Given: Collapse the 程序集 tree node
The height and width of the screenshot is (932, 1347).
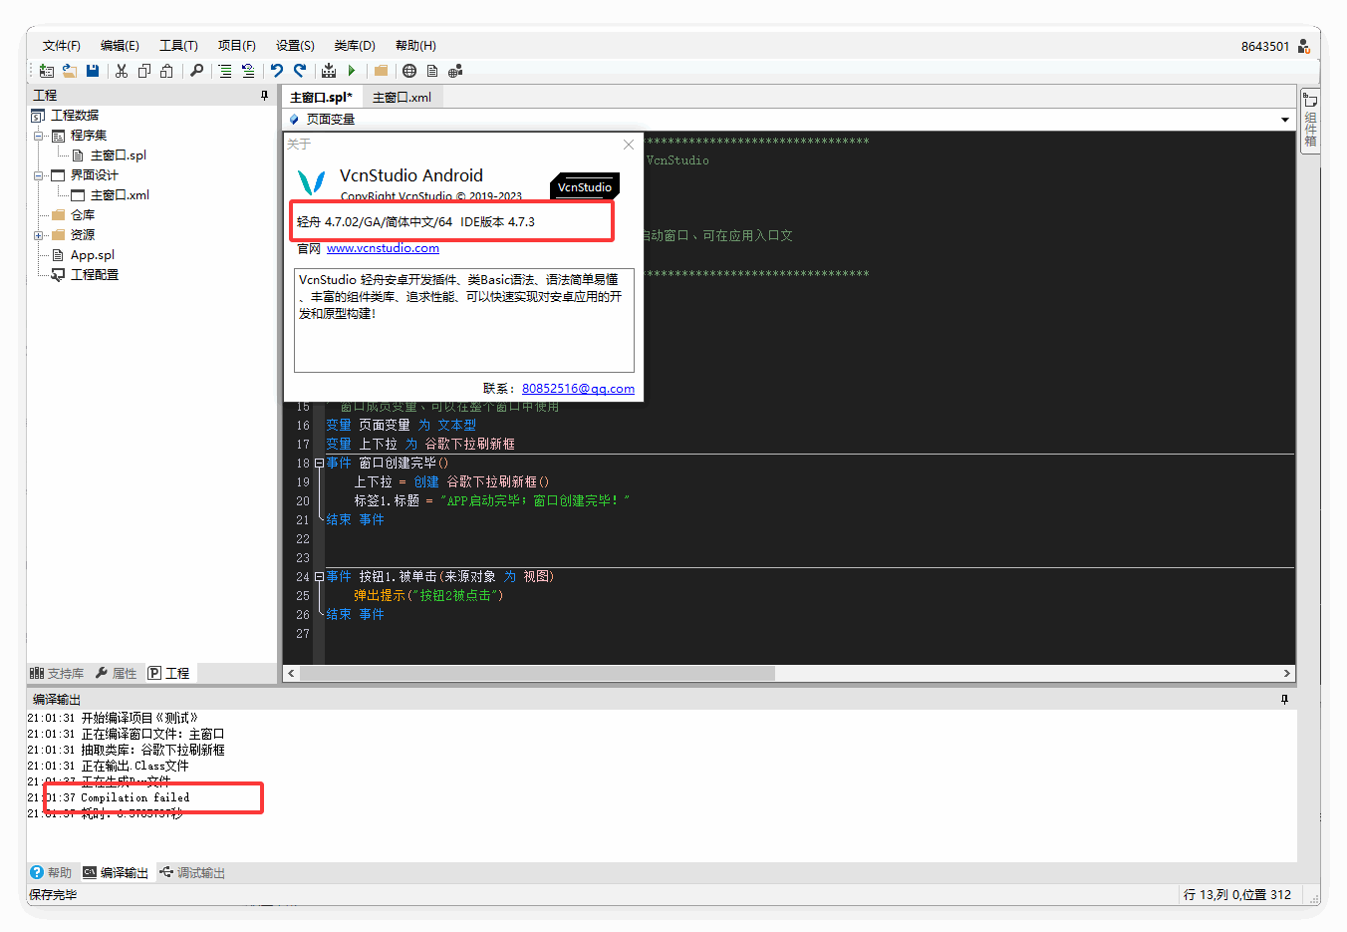Looking at the screenshot, I should [39, 136].
